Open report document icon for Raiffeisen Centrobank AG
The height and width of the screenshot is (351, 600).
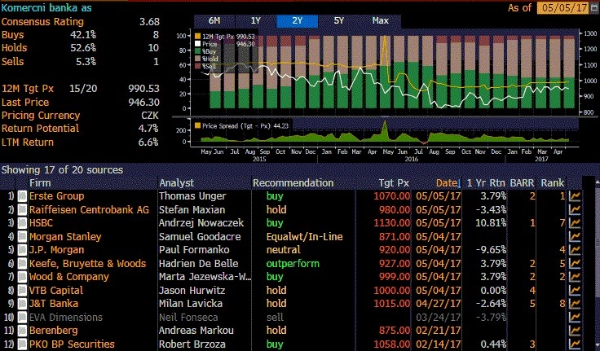point(22,209)
